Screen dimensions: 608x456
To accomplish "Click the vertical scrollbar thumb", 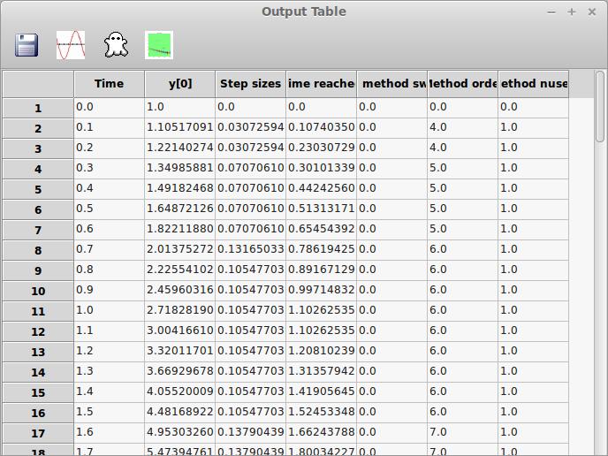I will coord(600,106).
